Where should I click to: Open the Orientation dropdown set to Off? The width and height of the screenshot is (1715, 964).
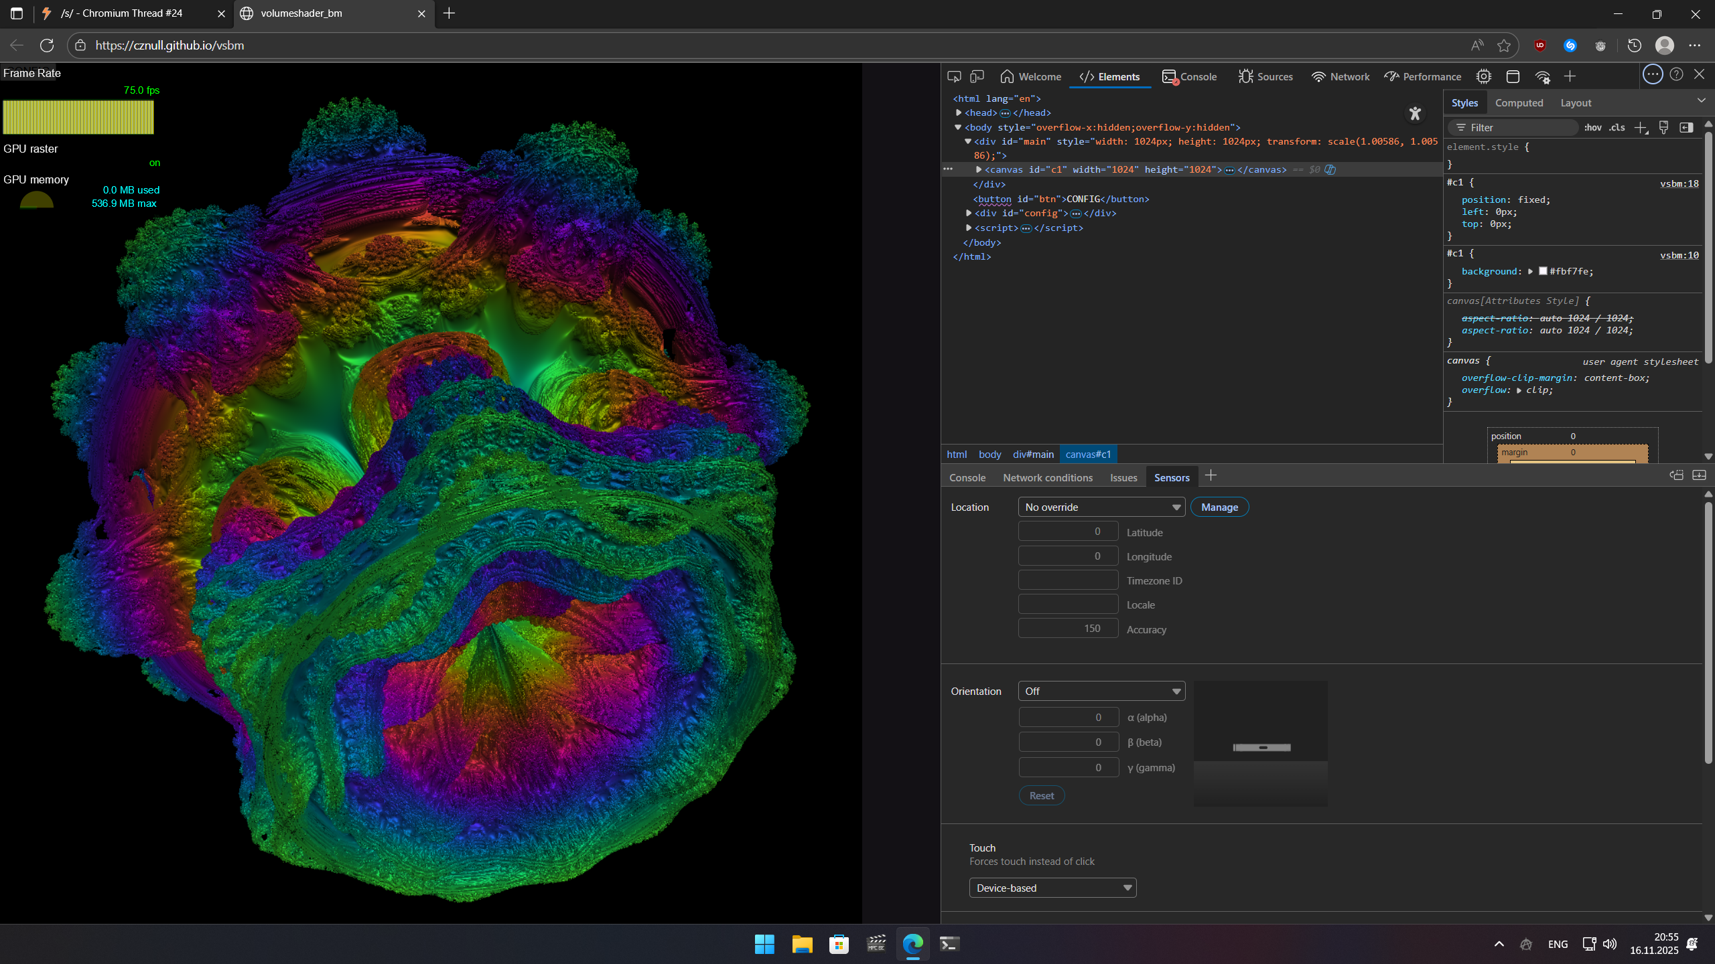coord(1101,691)
